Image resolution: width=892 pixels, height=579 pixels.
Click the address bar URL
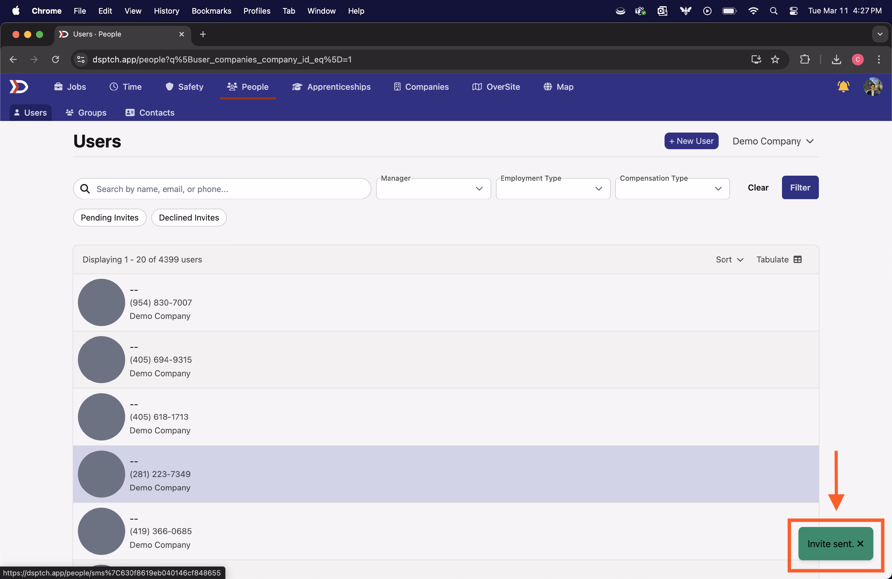[222, 59]
